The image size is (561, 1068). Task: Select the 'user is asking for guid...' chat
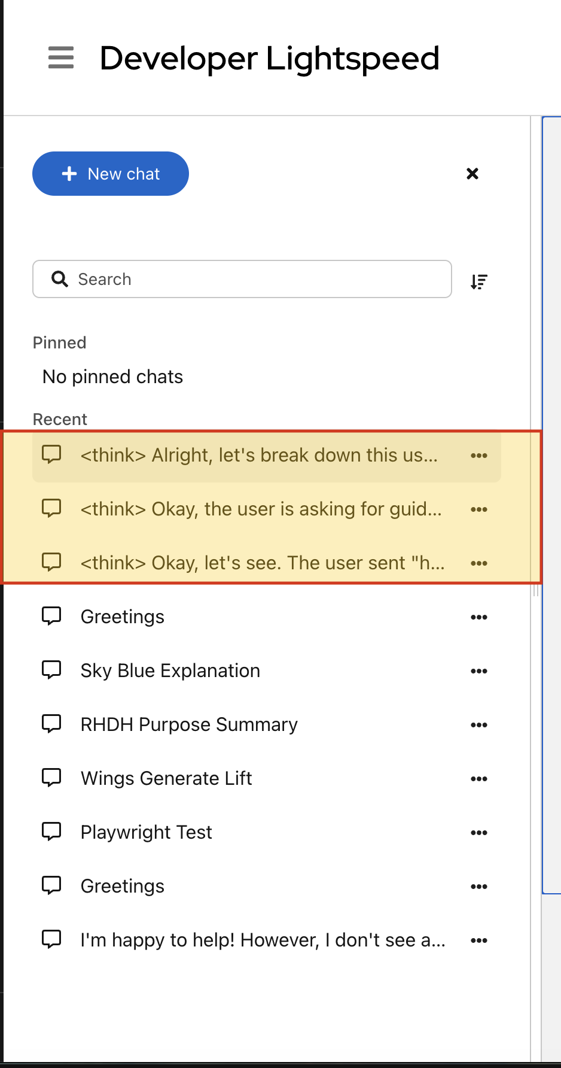tap(261, 509)
